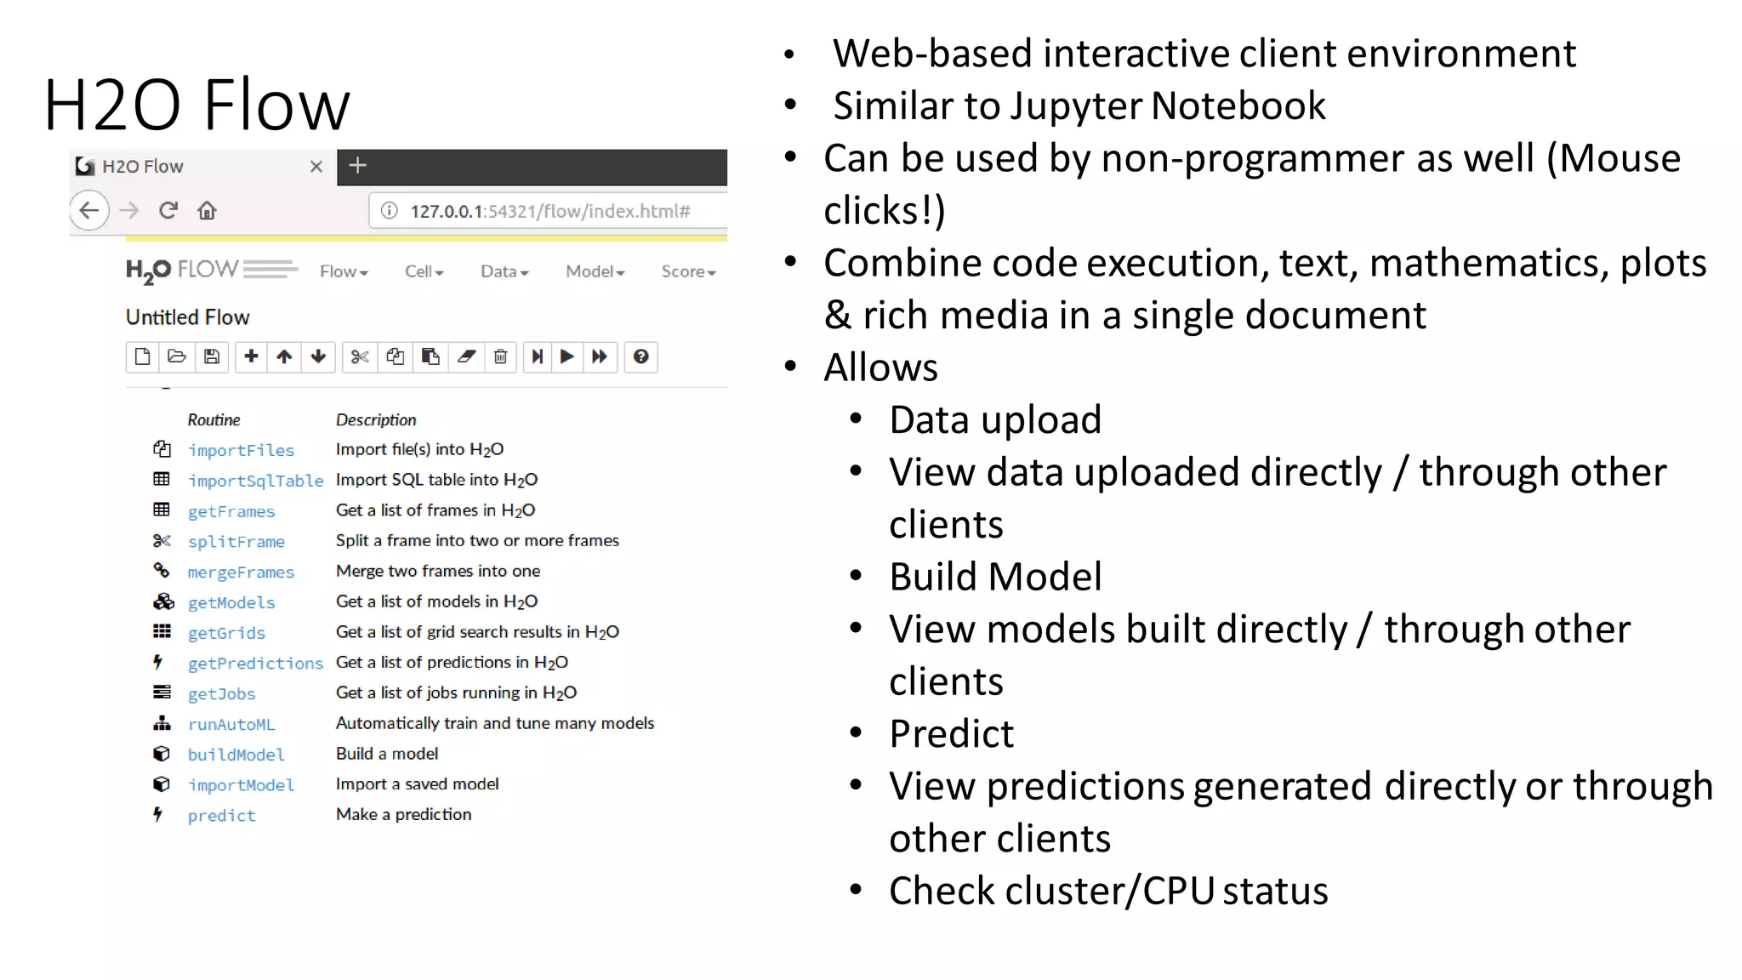The height and width of the screenshot is (980, 1742).
Task: Open help with the question mark icon
Action: (641, 356)
